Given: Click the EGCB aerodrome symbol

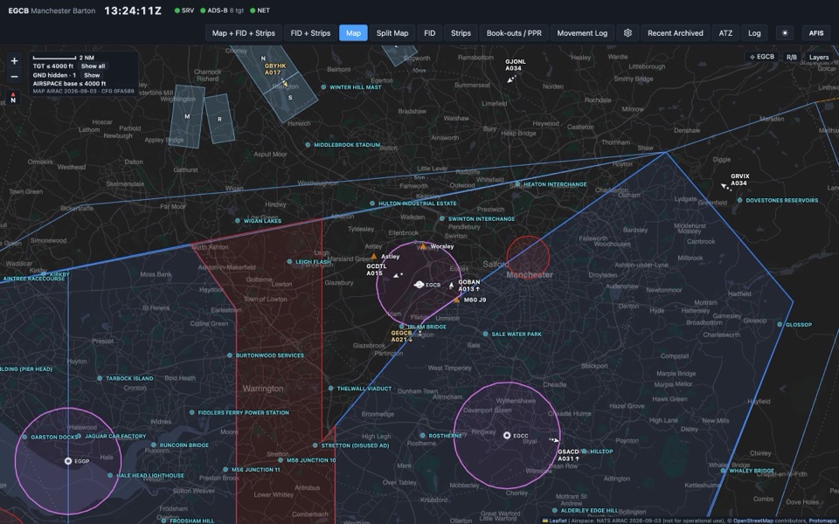Looking at the screenshot, I should point(419,285).
